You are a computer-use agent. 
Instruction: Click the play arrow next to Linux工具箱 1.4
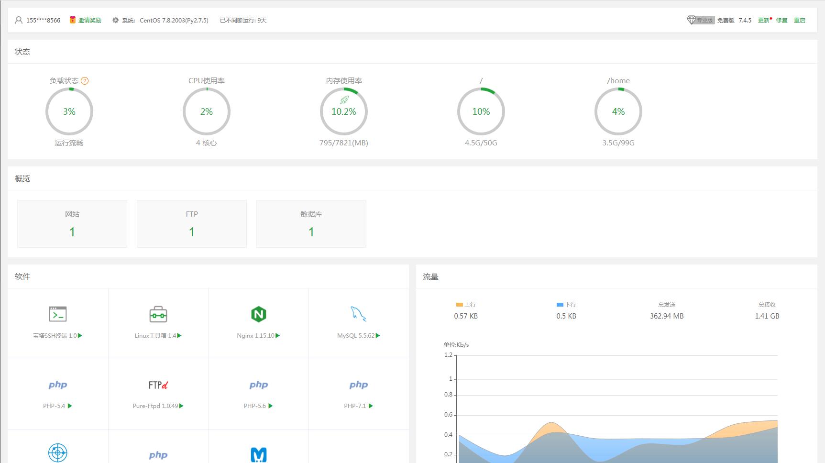[x=179, y=336]
